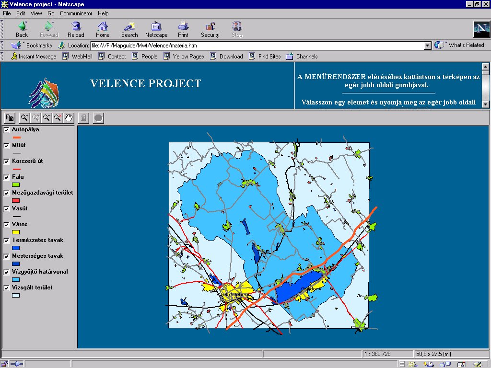Open the Security padlock icon
Viewport: 491px width, 368px height.
pyautogui.click(x=210, y=29)
